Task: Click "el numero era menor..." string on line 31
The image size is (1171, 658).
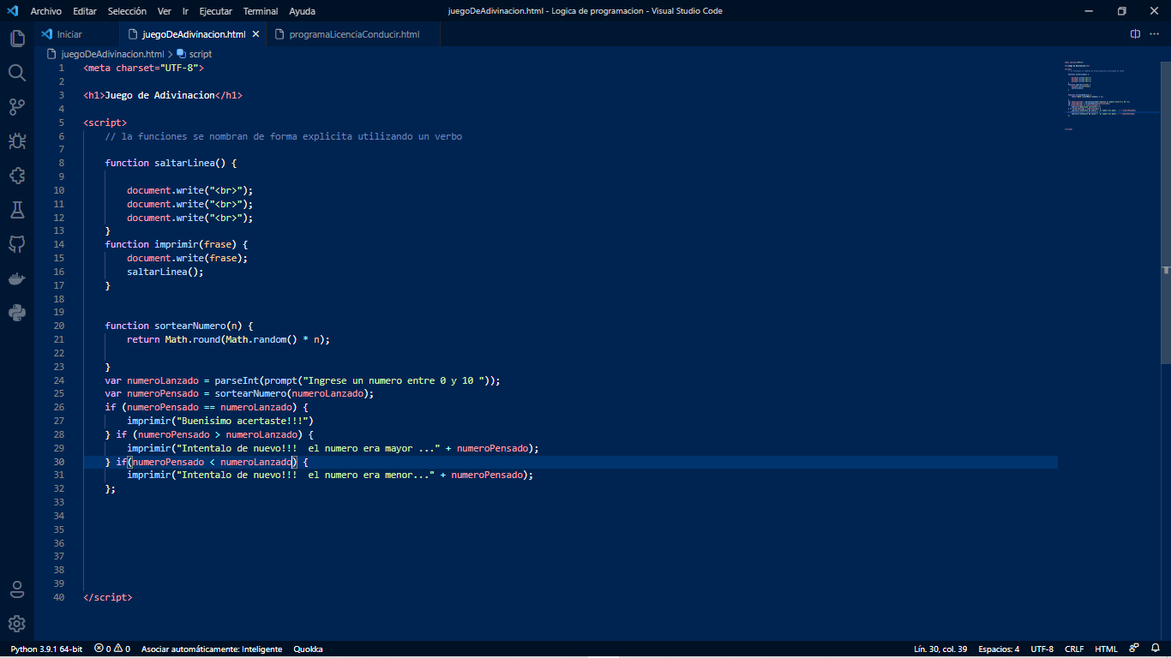Action: [372, 475]
